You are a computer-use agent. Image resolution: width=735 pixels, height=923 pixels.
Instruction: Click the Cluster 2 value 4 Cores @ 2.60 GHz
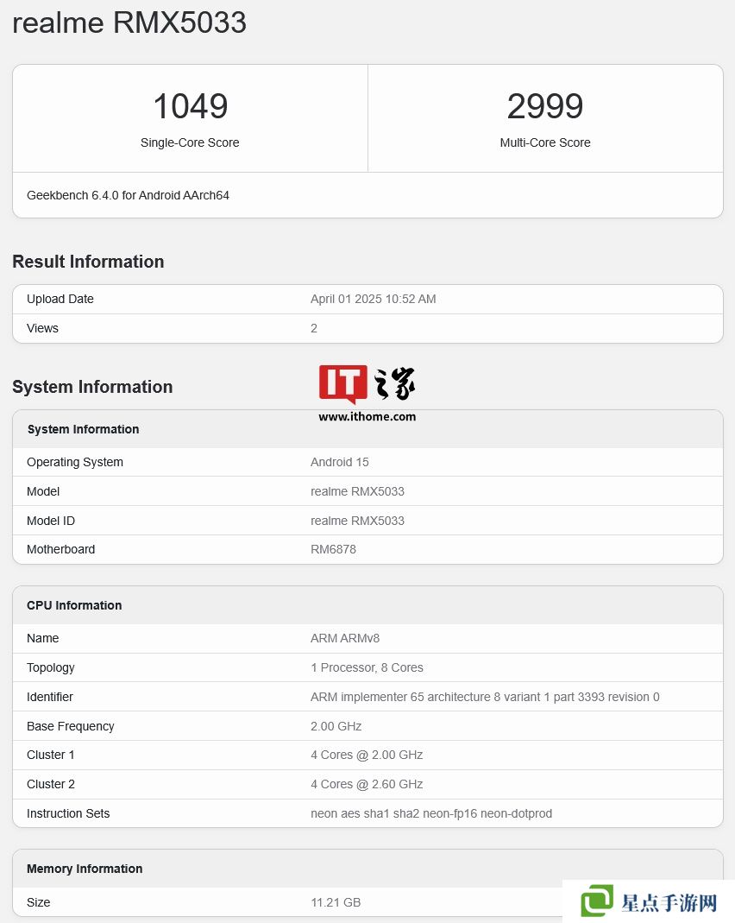pyautogui.click(x=367, y=784)
